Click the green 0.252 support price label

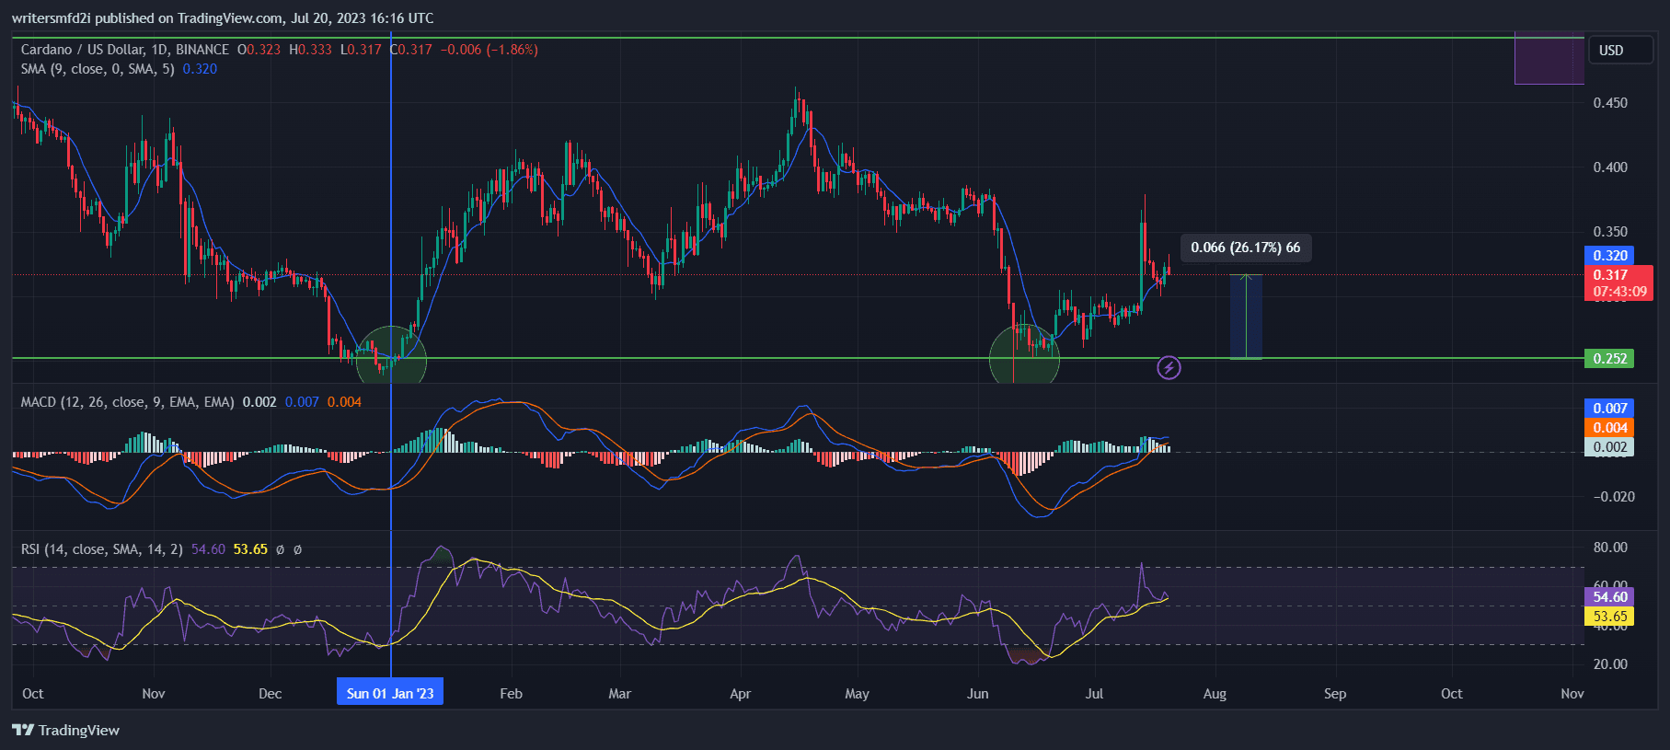pyautogui.click(x=1609, y=359)
